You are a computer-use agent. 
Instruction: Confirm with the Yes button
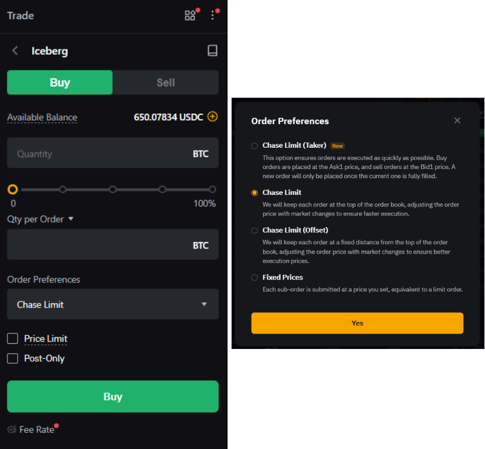tap(357, 323)
